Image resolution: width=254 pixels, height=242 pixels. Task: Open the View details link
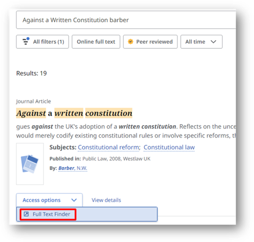click(x=106, y=200)
